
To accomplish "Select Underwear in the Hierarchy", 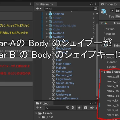I will tap(63, 94).
